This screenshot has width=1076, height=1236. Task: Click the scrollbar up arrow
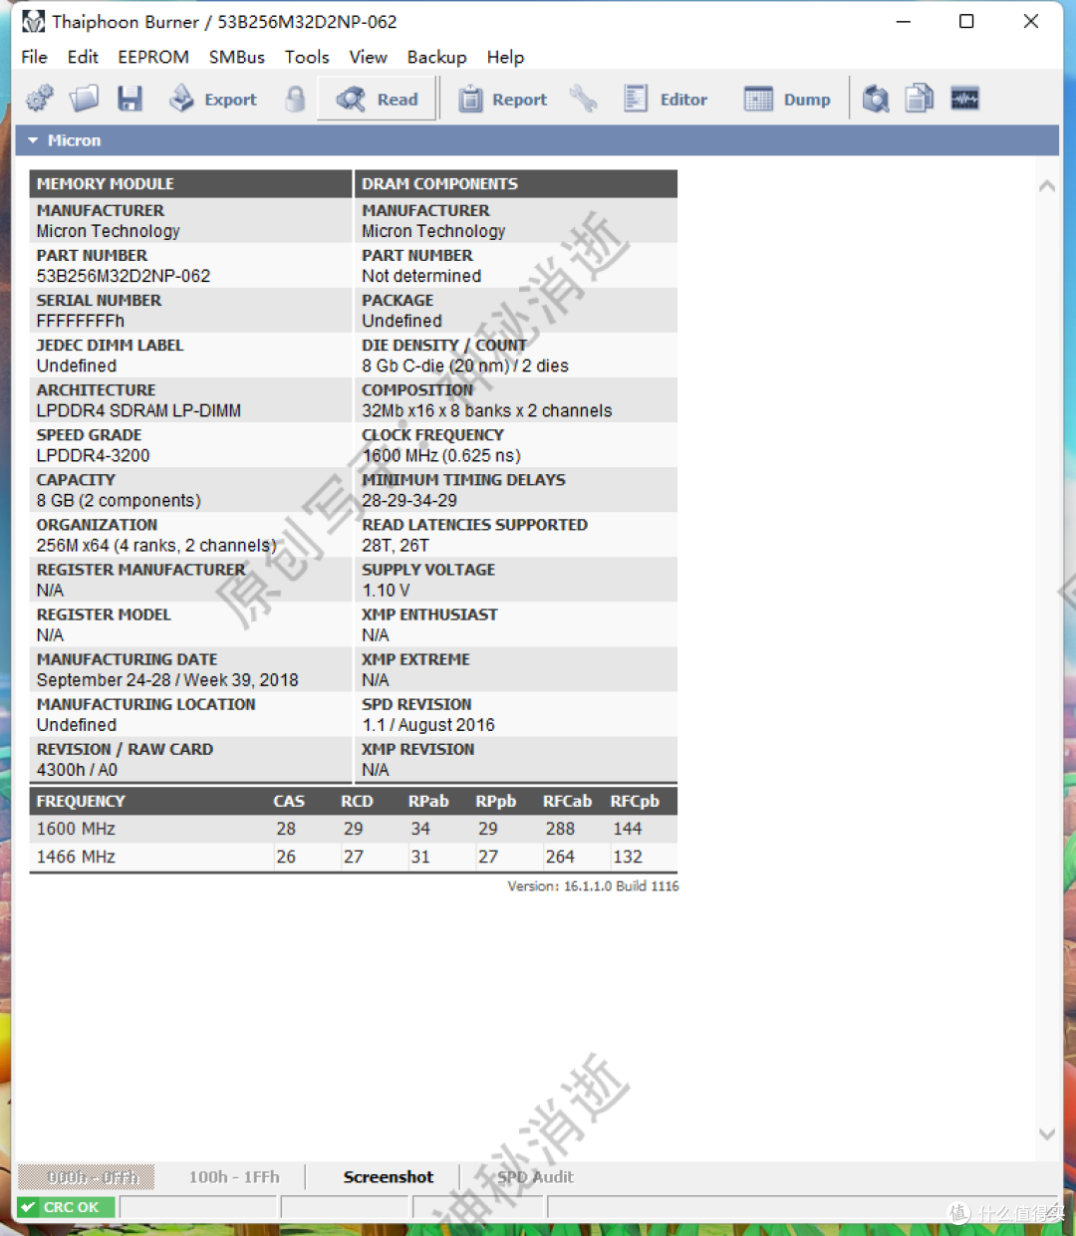click(x=1046, y=185)
